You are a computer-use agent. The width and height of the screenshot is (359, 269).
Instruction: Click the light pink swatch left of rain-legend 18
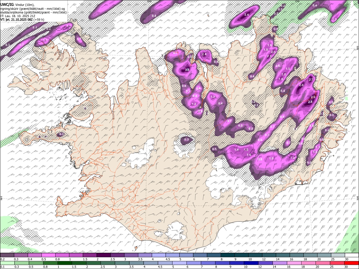294,263
